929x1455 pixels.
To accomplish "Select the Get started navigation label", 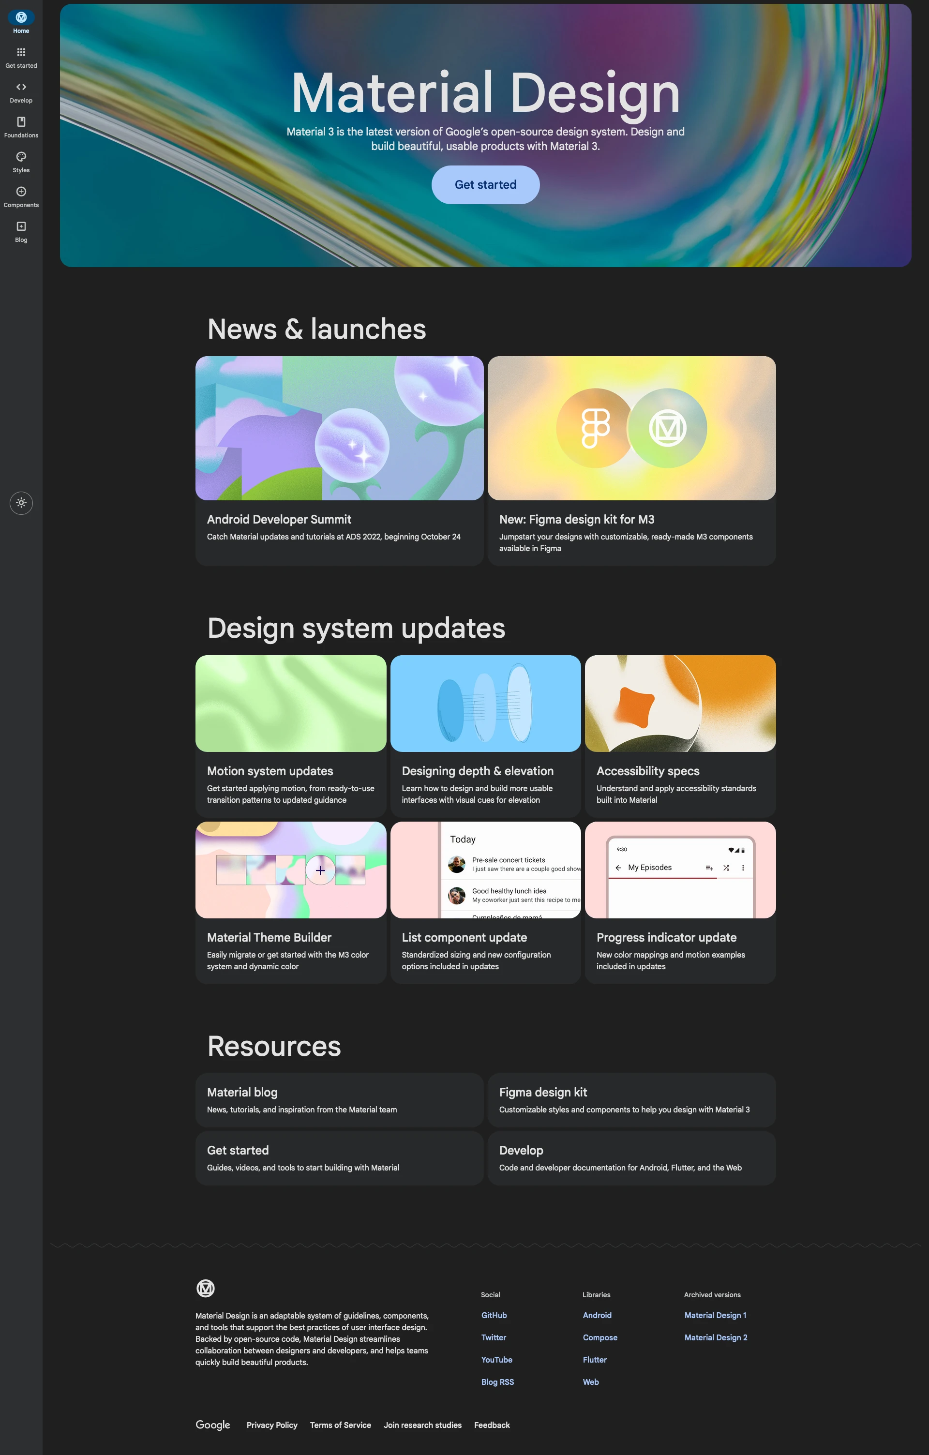I will pyautogui.click(x=21, y=66).
